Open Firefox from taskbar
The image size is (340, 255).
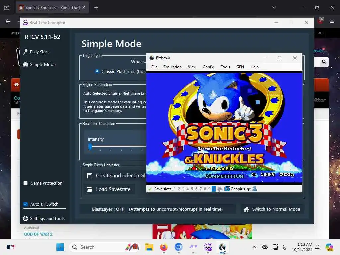point(164,247)
